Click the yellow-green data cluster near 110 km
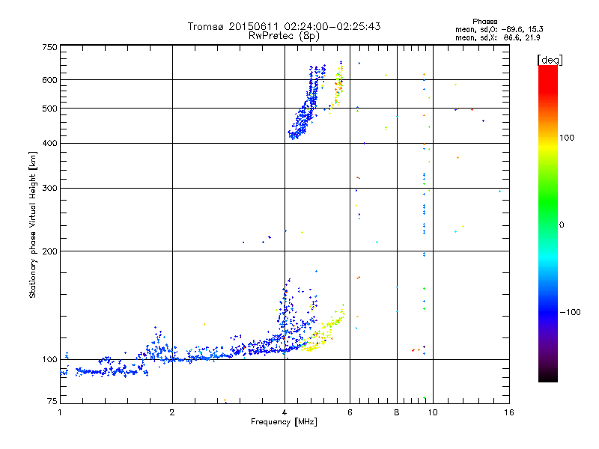The height and width of the screenshot is (449, 599). coord(323,332)
